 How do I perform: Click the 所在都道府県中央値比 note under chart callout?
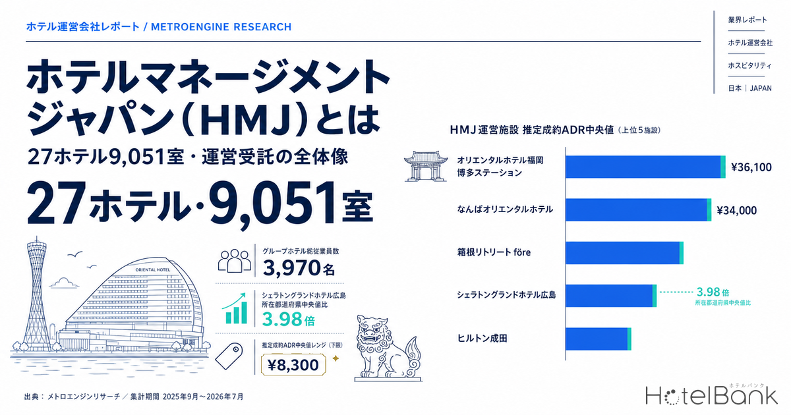tap(724, 303)
